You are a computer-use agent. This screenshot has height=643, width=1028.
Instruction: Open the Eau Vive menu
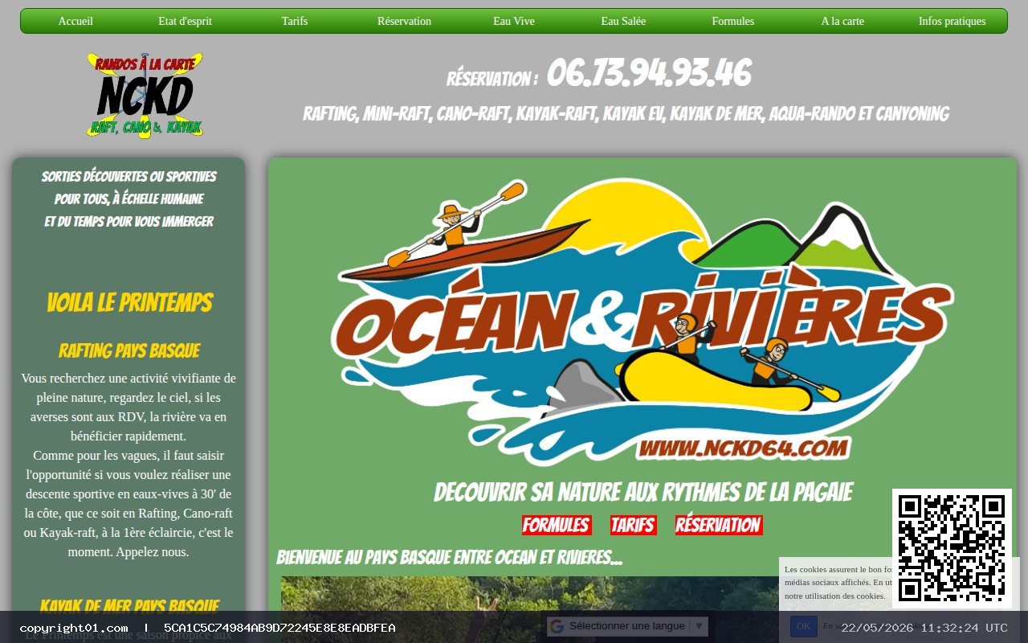(x=514, y=22)
